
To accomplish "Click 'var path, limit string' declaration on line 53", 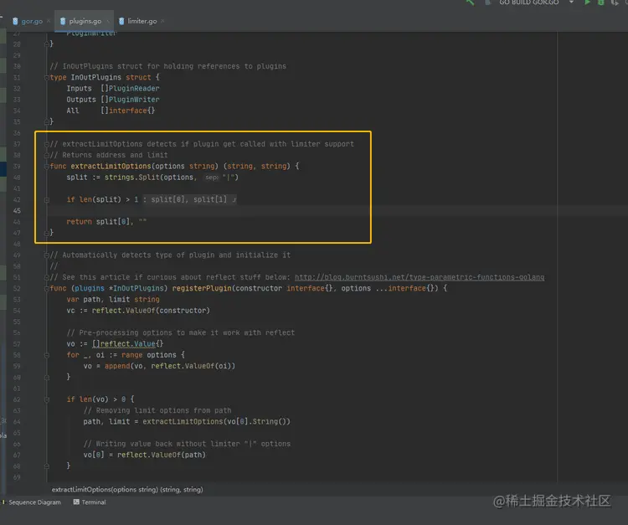I will [x=113, y=300].
